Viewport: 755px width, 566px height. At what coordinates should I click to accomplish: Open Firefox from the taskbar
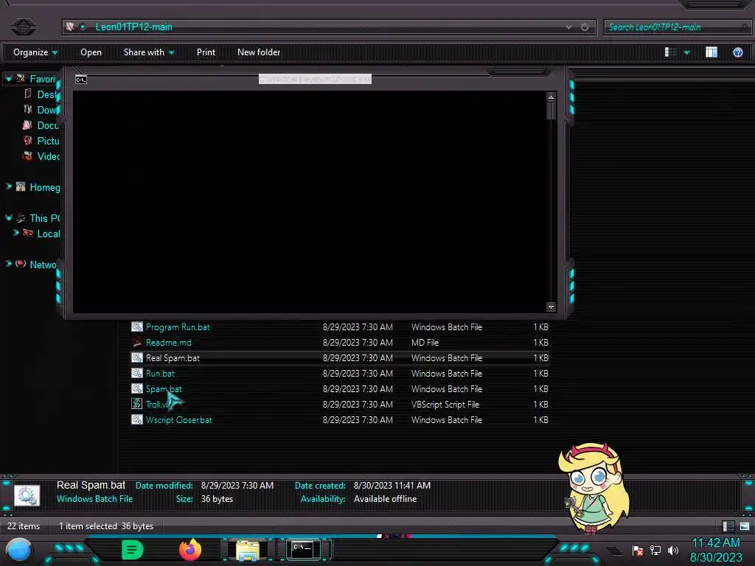[x=190, y=550]
